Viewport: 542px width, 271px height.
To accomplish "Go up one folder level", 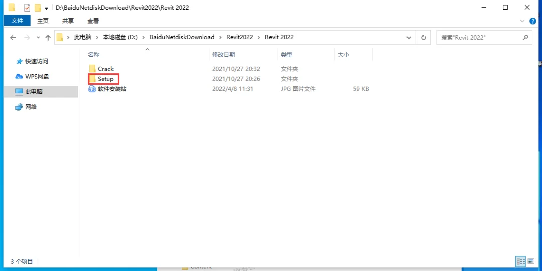I will (x=48, y=37).
